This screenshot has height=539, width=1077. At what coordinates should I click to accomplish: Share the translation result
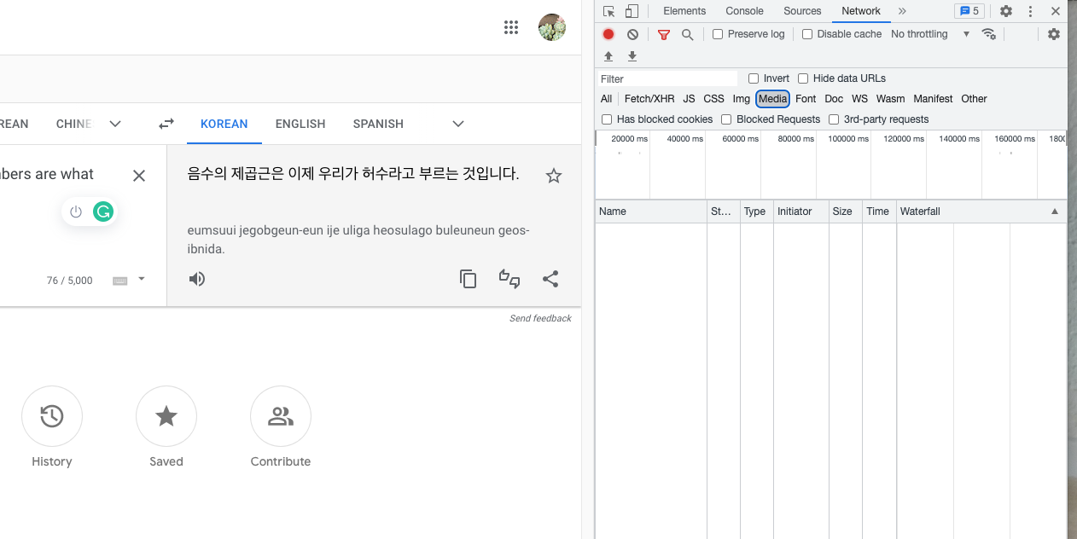click(550, 279)
